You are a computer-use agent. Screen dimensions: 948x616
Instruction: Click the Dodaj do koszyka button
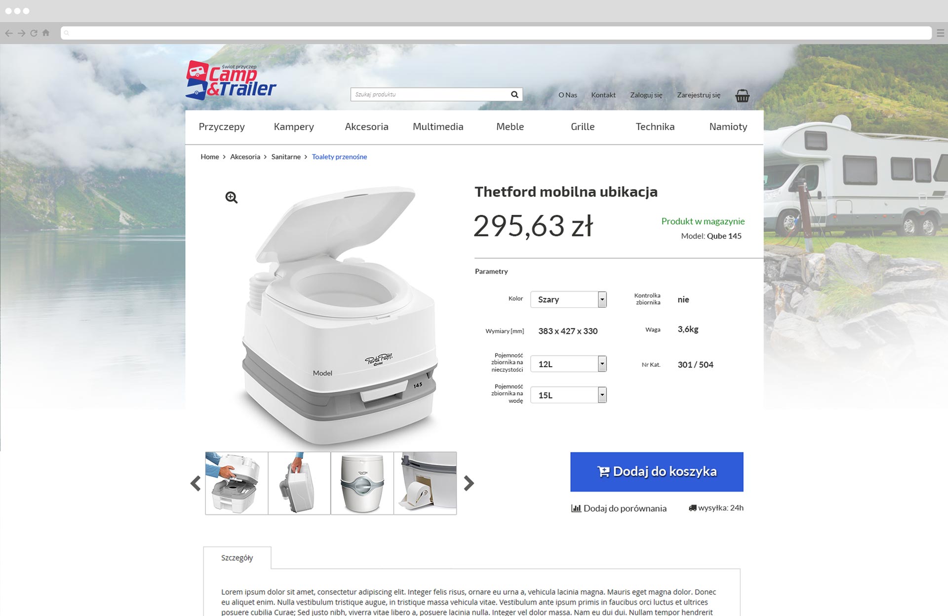click(x=657, y=472)
